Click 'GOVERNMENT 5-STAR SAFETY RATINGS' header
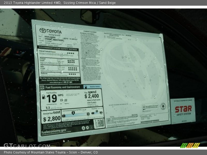The image size is (207, 155). (x=58, y=48)
